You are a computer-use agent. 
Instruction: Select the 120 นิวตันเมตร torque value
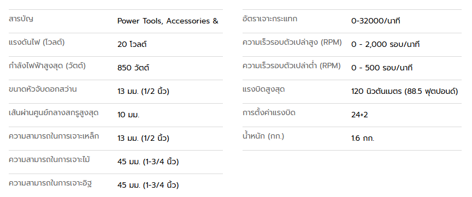click(405, 92)
